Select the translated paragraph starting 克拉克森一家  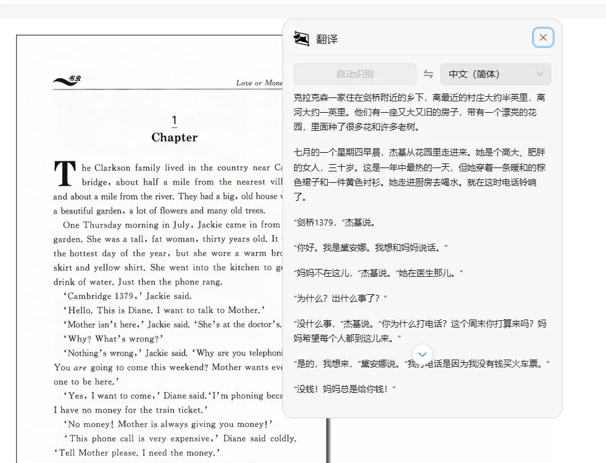coord(420,111)
